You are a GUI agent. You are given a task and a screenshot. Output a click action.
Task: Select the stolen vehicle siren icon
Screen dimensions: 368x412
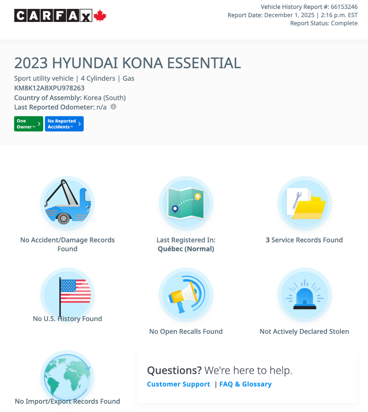(304, 295)
